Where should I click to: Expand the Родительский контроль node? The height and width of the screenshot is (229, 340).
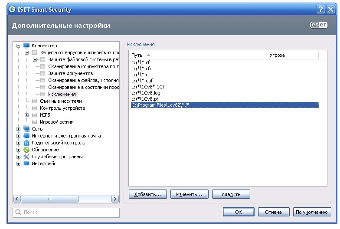18,143
